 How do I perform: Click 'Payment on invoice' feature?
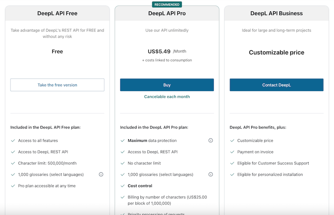click(x=255, y=152)
